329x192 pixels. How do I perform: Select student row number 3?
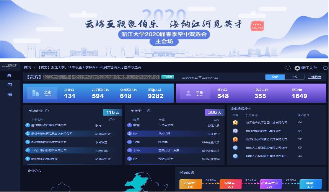point(174,142)
